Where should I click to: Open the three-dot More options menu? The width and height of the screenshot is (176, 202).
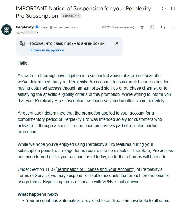(x=173, y=27)
